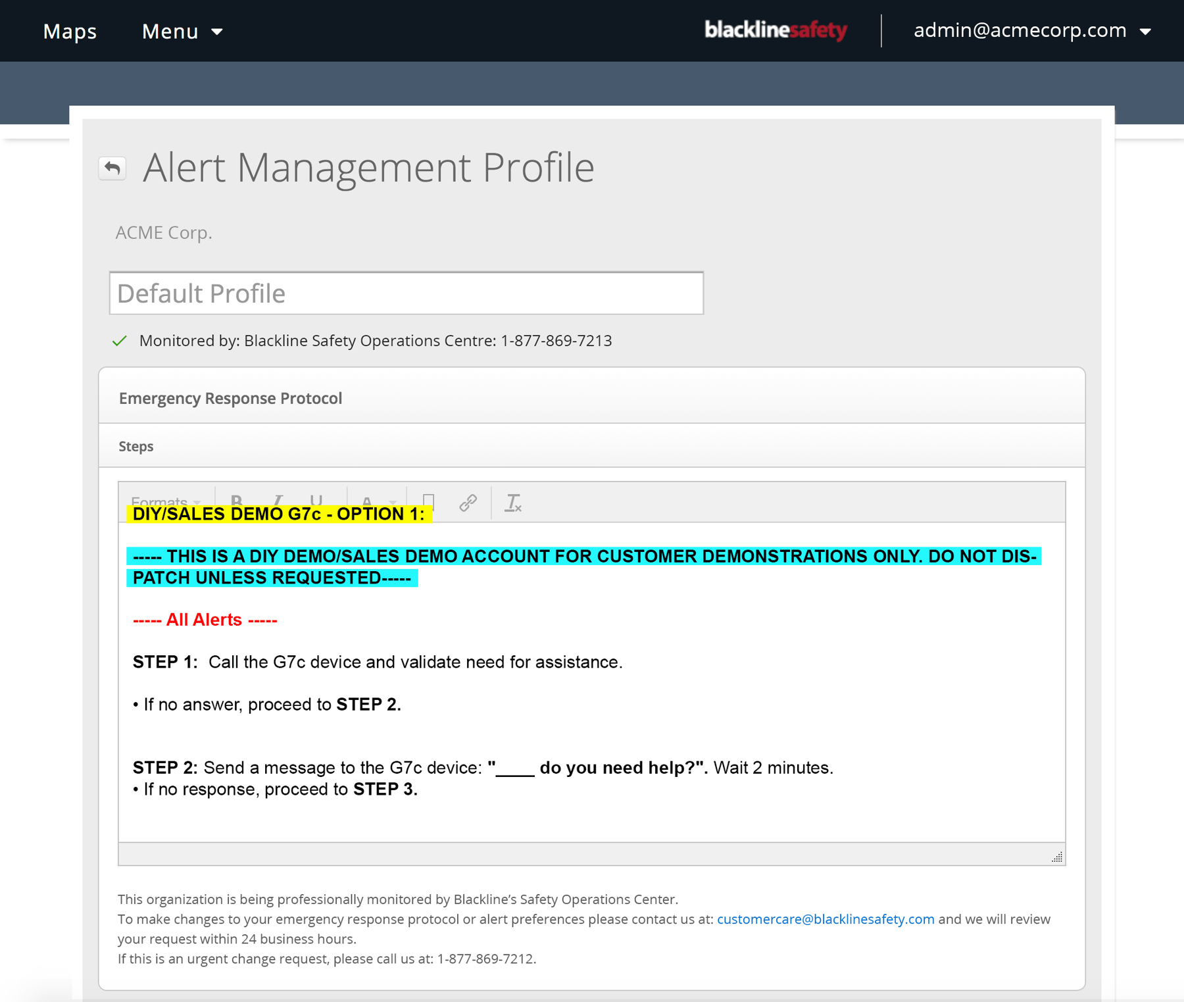
Task: Click the Emergency Response Protocol header
Action: pos(230,397)
